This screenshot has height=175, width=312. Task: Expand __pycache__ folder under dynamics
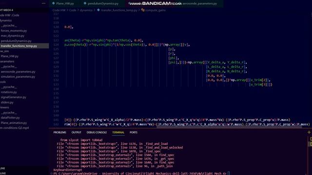click(x=9, y=26)
